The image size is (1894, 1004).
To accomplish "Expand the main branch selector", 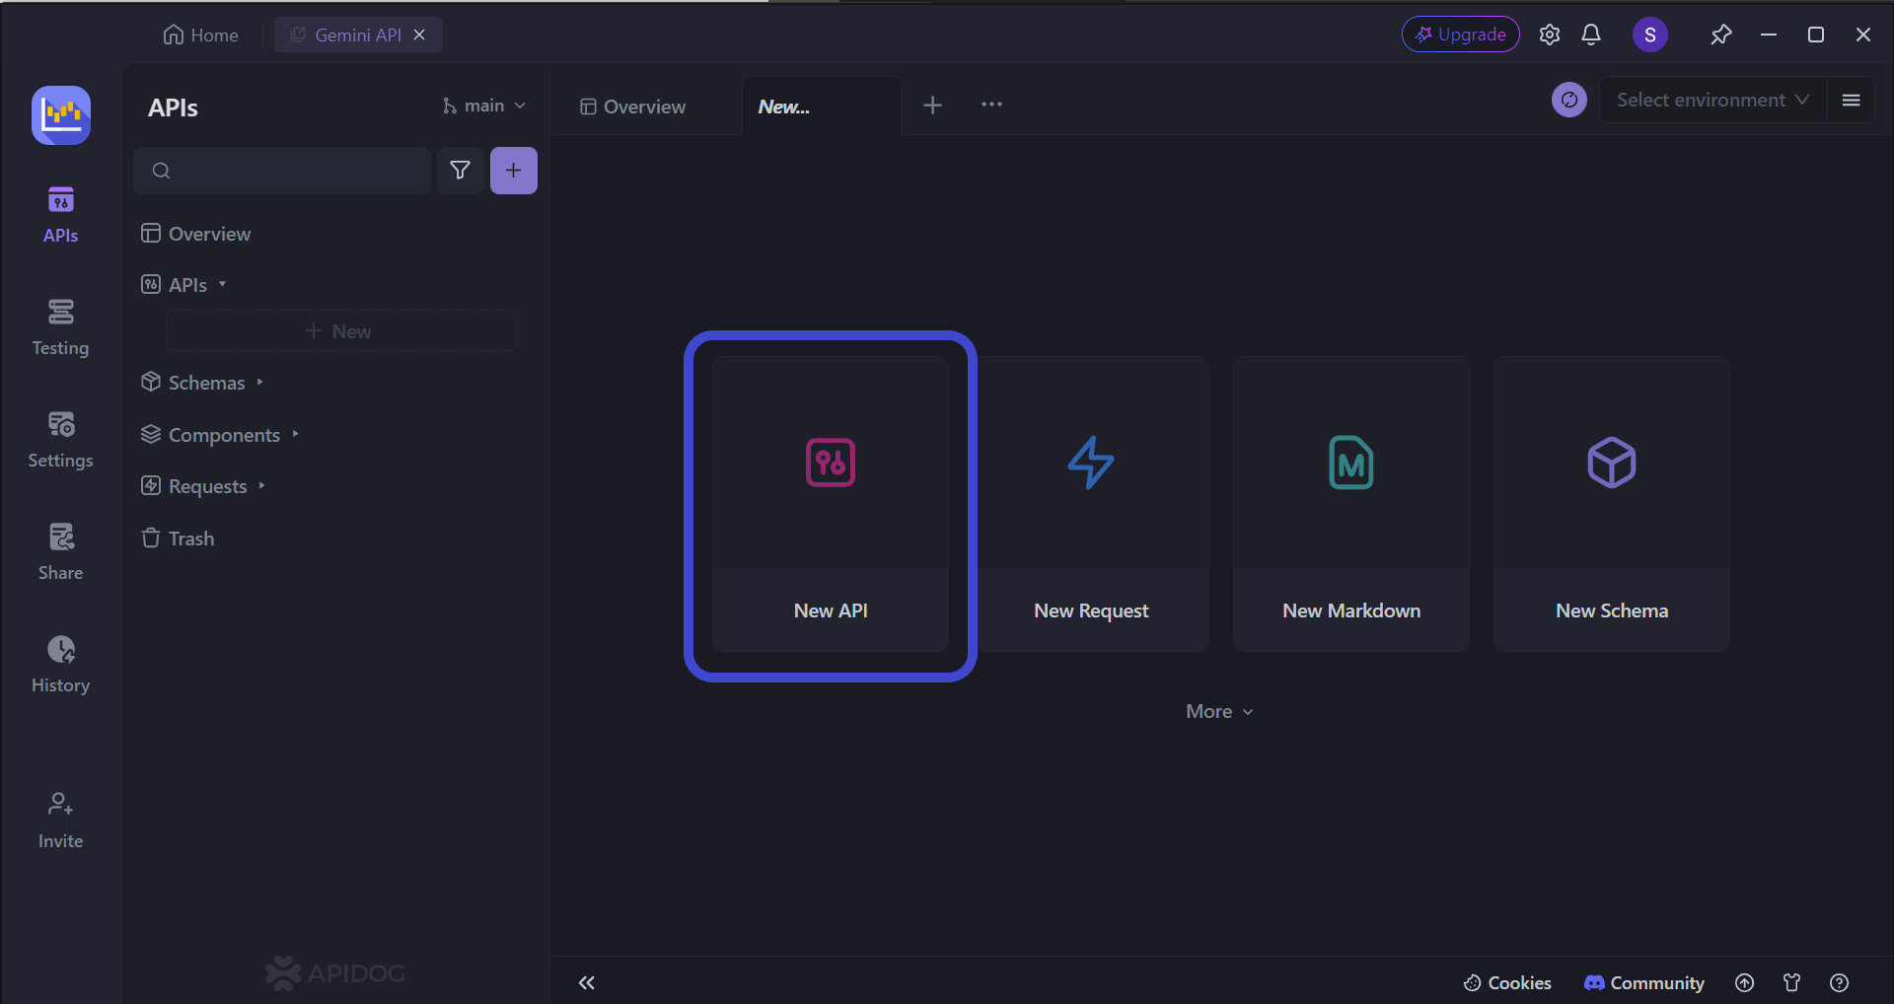I will [x=483, y=105].
